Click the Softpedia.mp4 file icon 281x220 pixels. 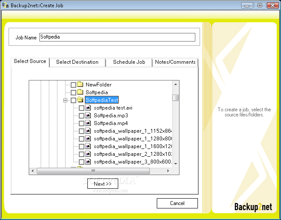click(88, 123)
